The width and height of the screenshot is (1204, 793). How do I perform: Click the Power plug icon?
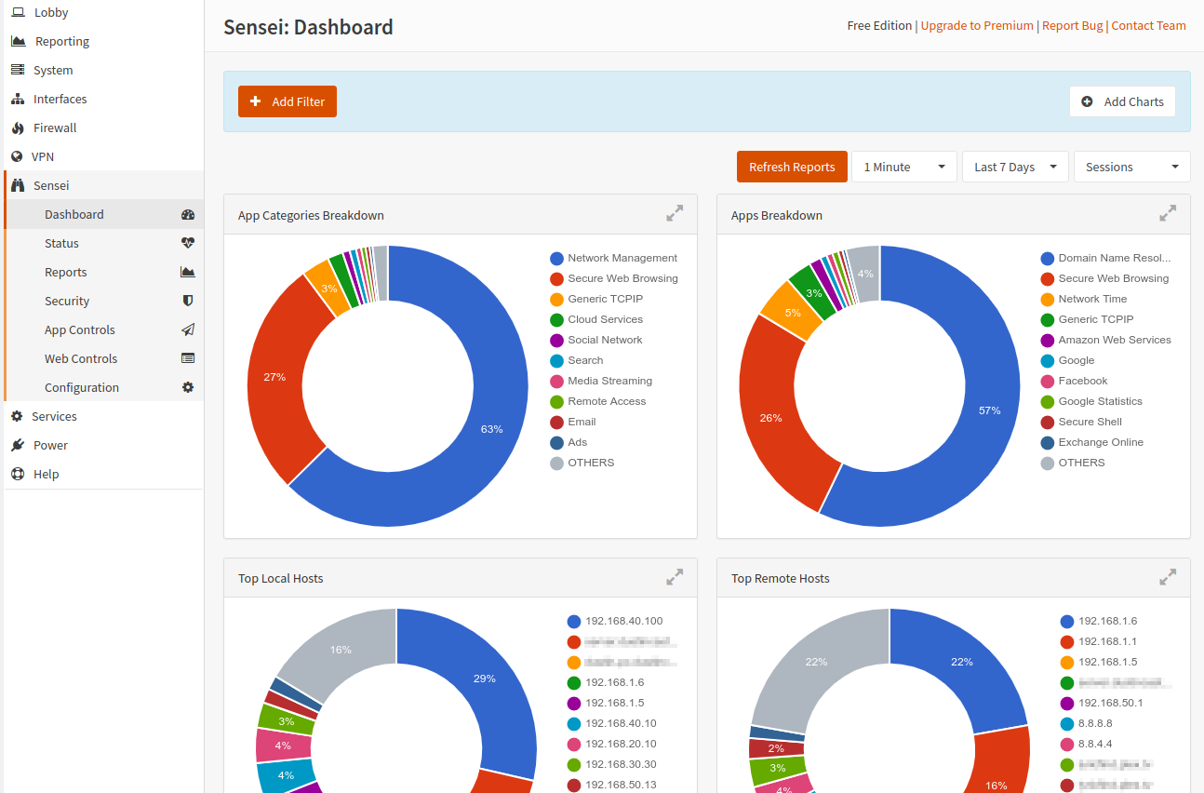point(18,445)
